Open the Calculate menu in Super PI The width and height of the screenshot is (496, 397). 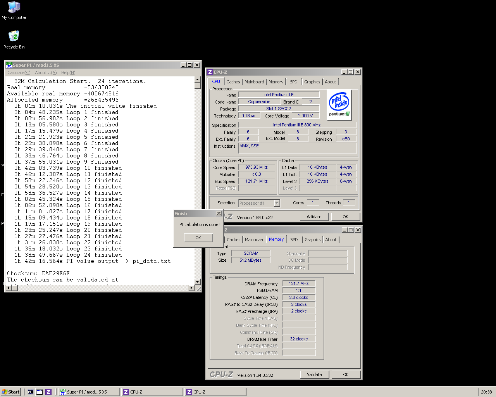click(19, 72)
